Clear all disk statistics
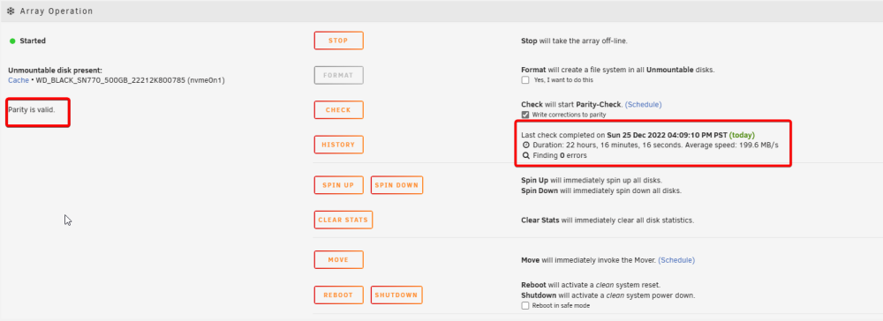Image resolution: width=883 pixels, height=321 pixels. coord(343,220)
